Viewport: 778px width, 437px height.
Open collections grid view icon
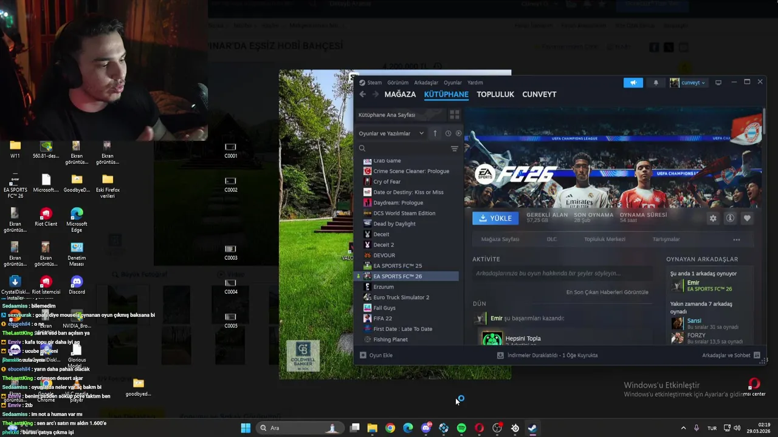tap(454, 115)
